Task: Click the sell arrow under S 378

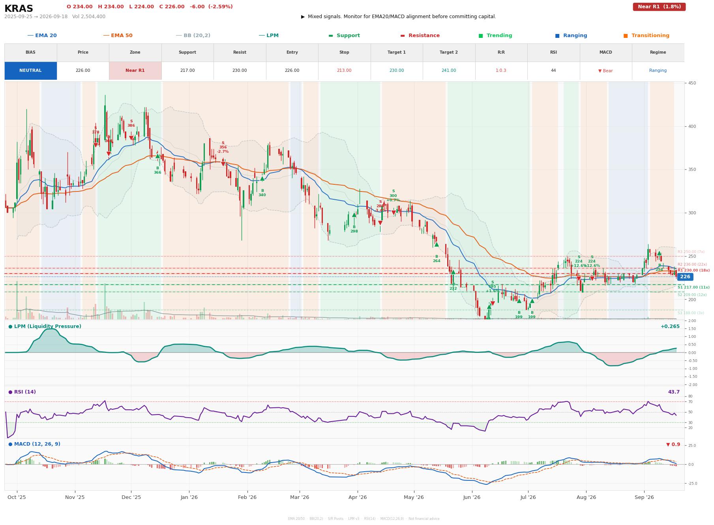Action: pyautogui.click(x=96, y=145)
